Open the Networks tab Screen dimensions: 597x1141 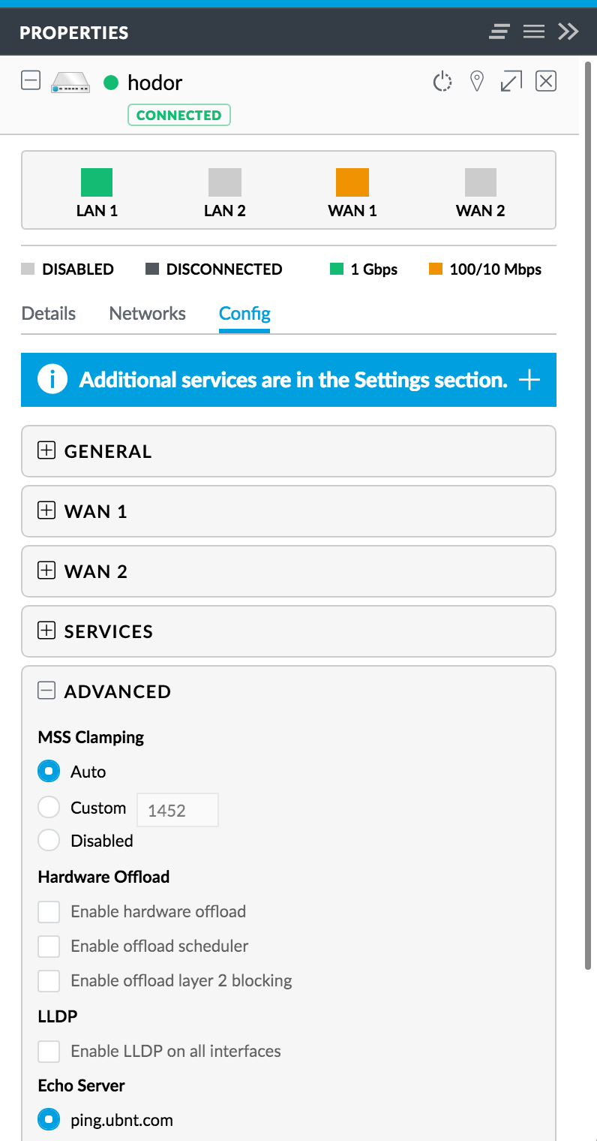[x=148, y=313]
